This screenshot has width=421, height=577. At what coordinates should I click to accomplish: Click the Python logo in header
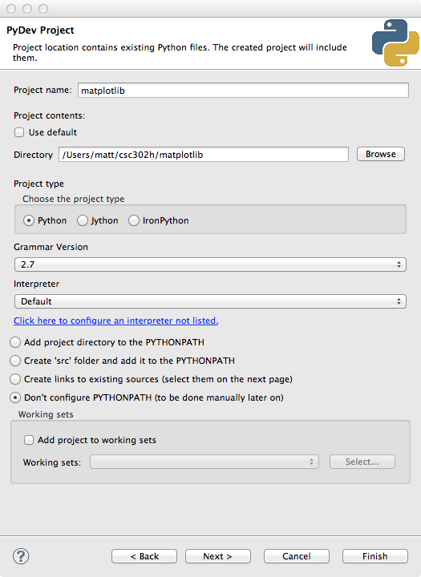pyautogui.click(x=395, y=42)
